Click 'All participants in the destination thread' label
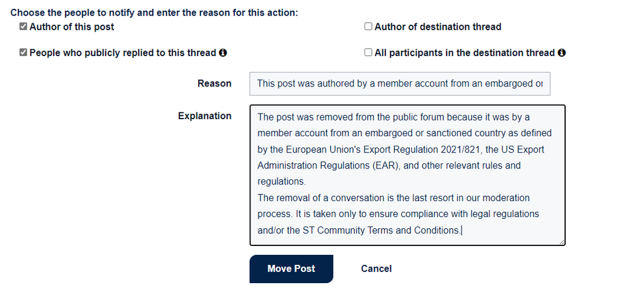This screenshot has height=292, width=630. coord(465,53)
